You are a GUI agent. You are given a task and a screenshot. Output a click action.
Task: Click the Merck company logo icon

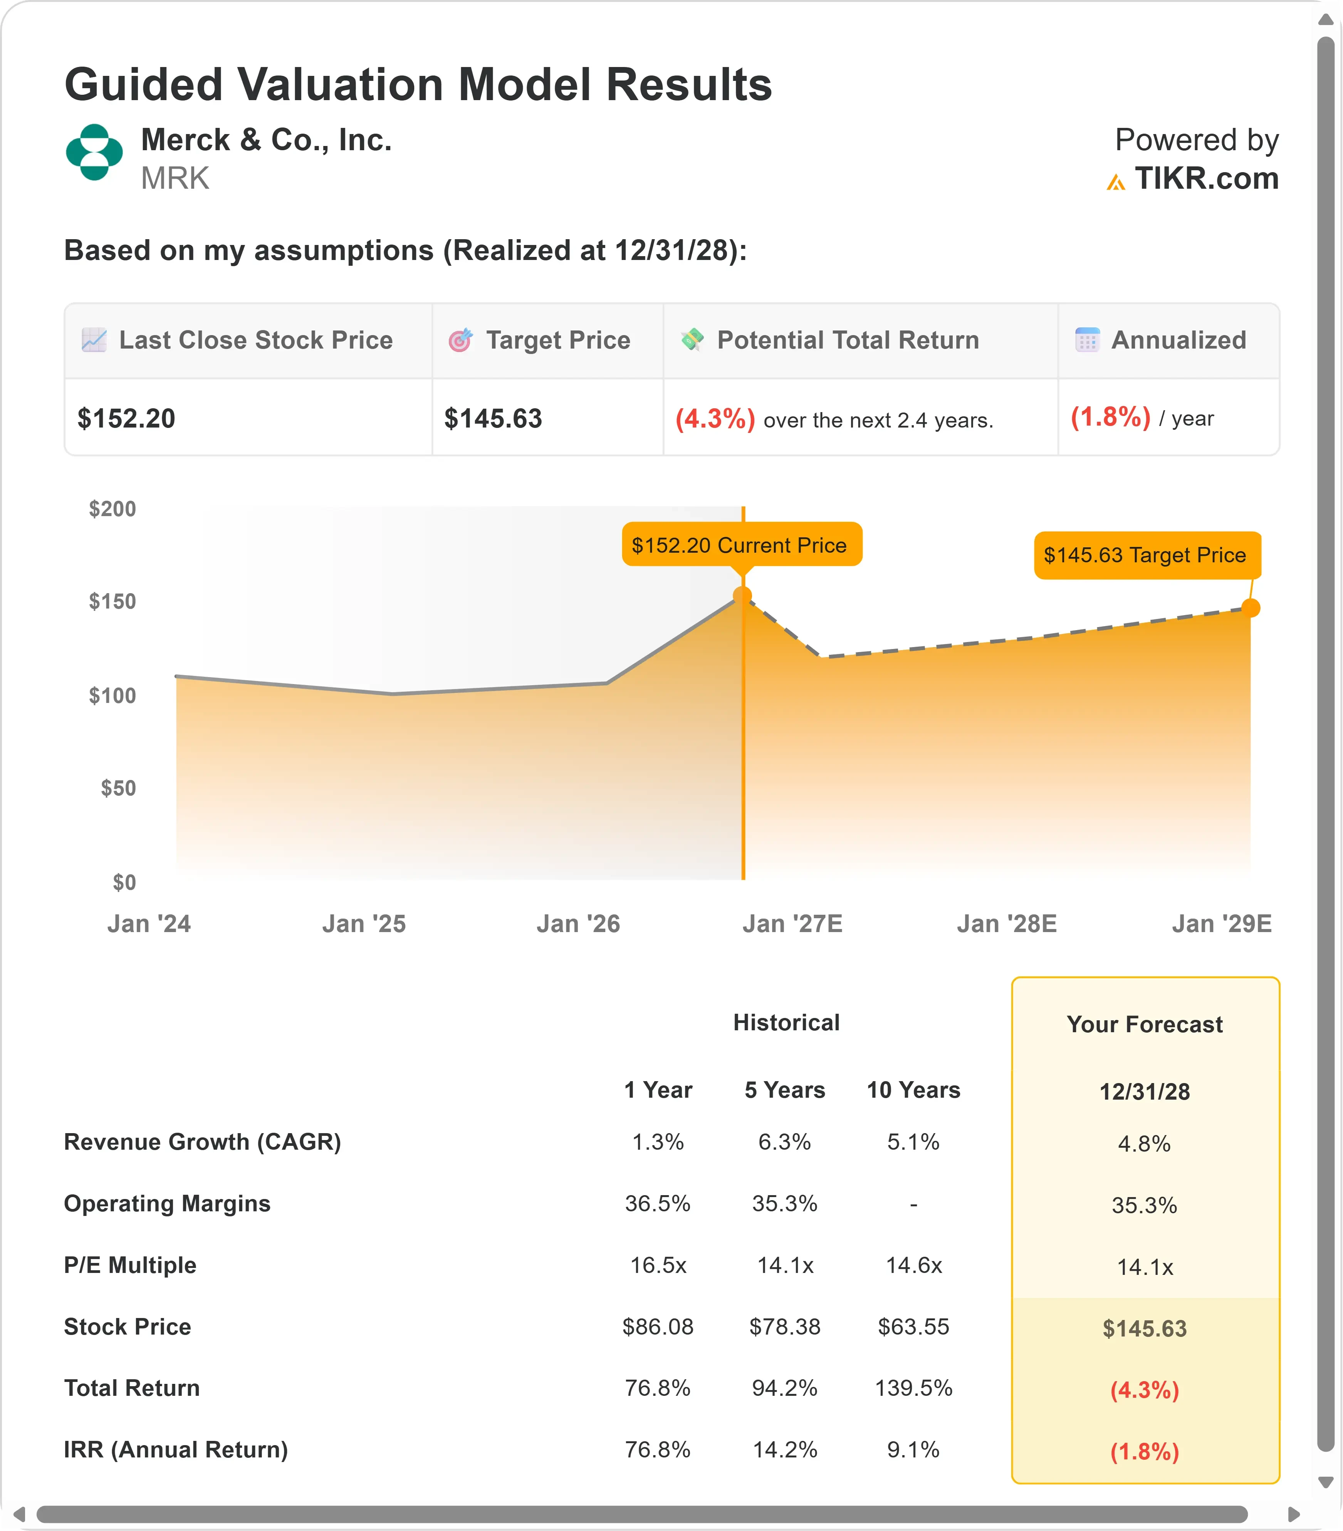click(94, 152)
